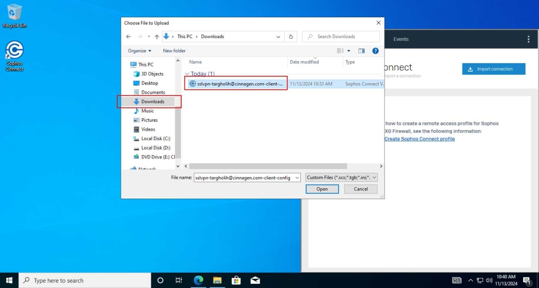Select Music in the navigation pane

(148, 111)
